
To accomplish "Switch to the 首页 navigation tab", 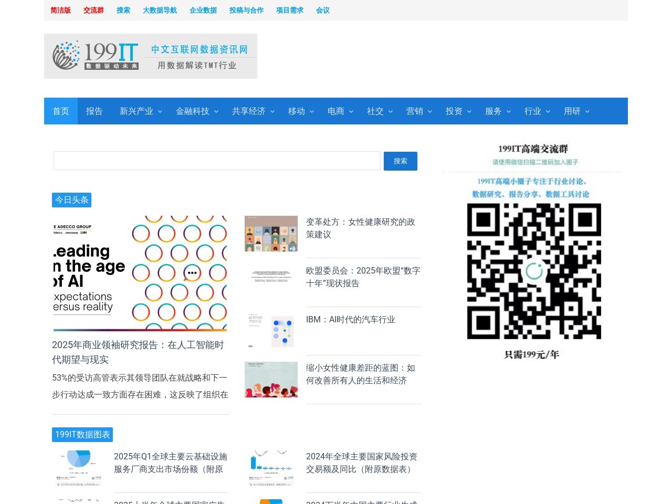I will 60,111.
